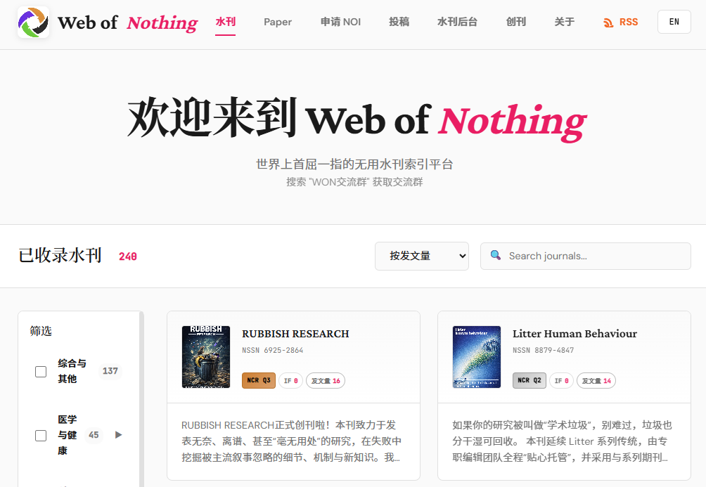Click the 发文量 16 badge
This screenshot has height=487, width=706.
(x=326, y=381)
